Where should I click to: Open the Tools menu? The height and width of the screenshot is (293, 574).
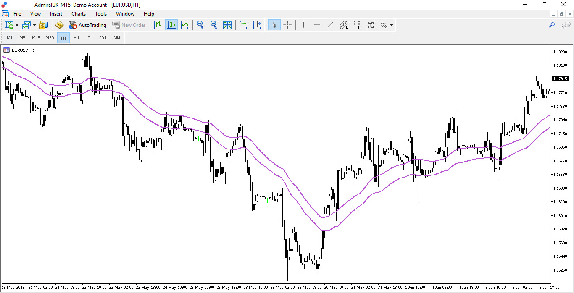click(x=101, y=14)
